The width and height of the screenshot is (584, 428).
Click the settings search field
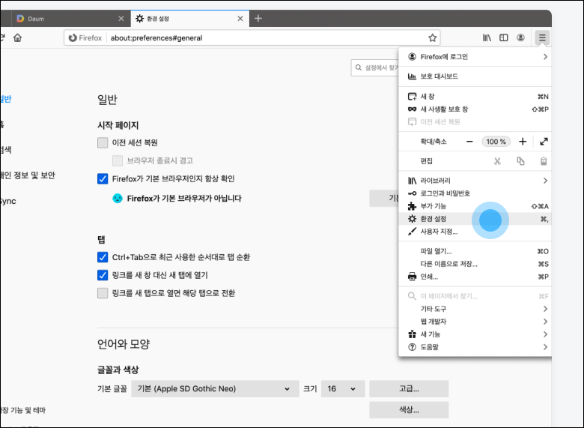(374, 67)
